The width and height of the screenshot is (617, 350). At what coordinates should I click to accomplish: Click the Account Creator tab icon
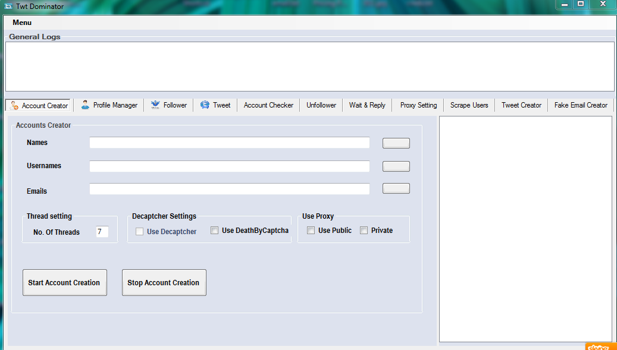14,105
